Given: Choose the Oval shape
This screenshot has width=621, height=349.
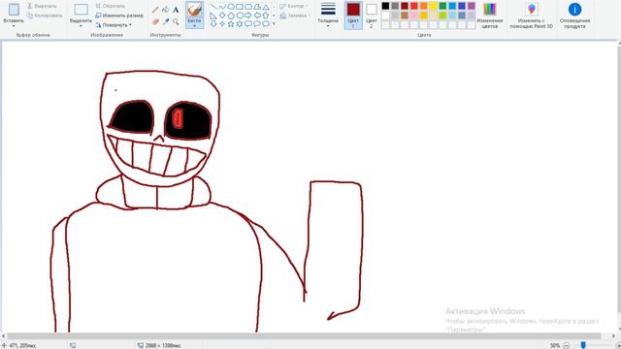Looking at the screenshot, I should point(231,7).
